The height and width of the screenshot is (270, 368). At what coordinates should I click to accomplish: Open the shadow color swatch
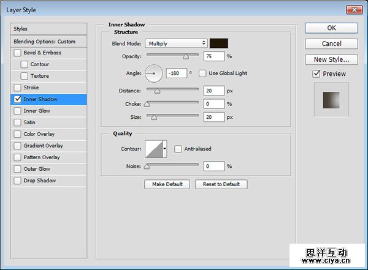[219, 43]
